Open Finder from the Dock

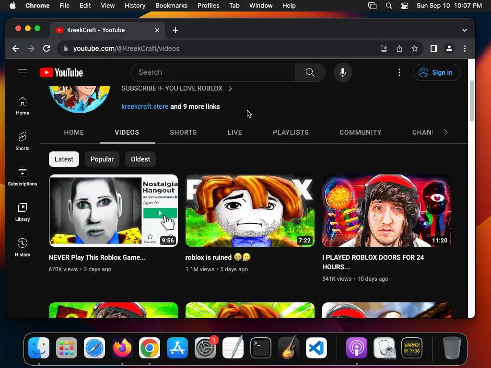39,348
